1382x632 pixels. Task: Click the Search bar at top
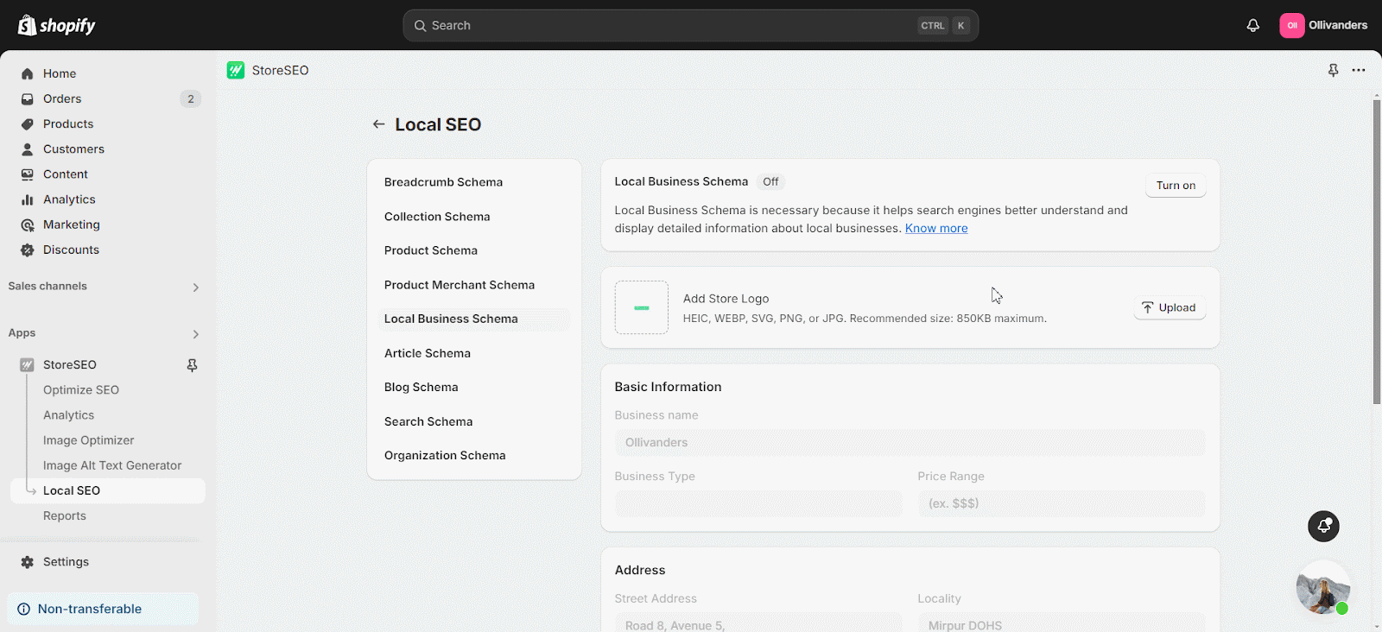[690, 25]
